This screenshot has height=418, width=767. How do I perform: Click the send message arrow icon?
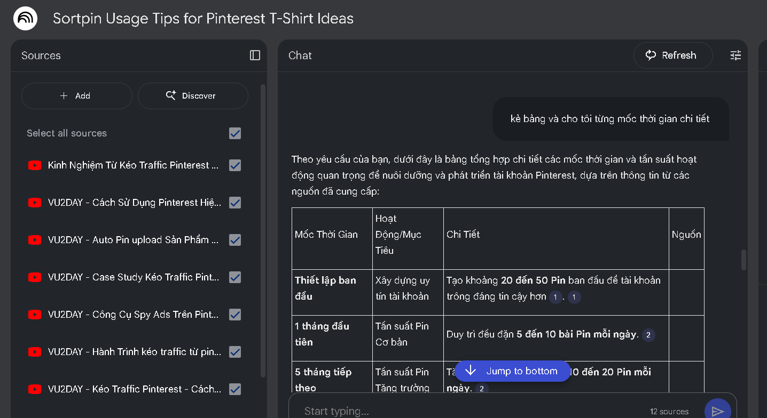tap(718, 411)
